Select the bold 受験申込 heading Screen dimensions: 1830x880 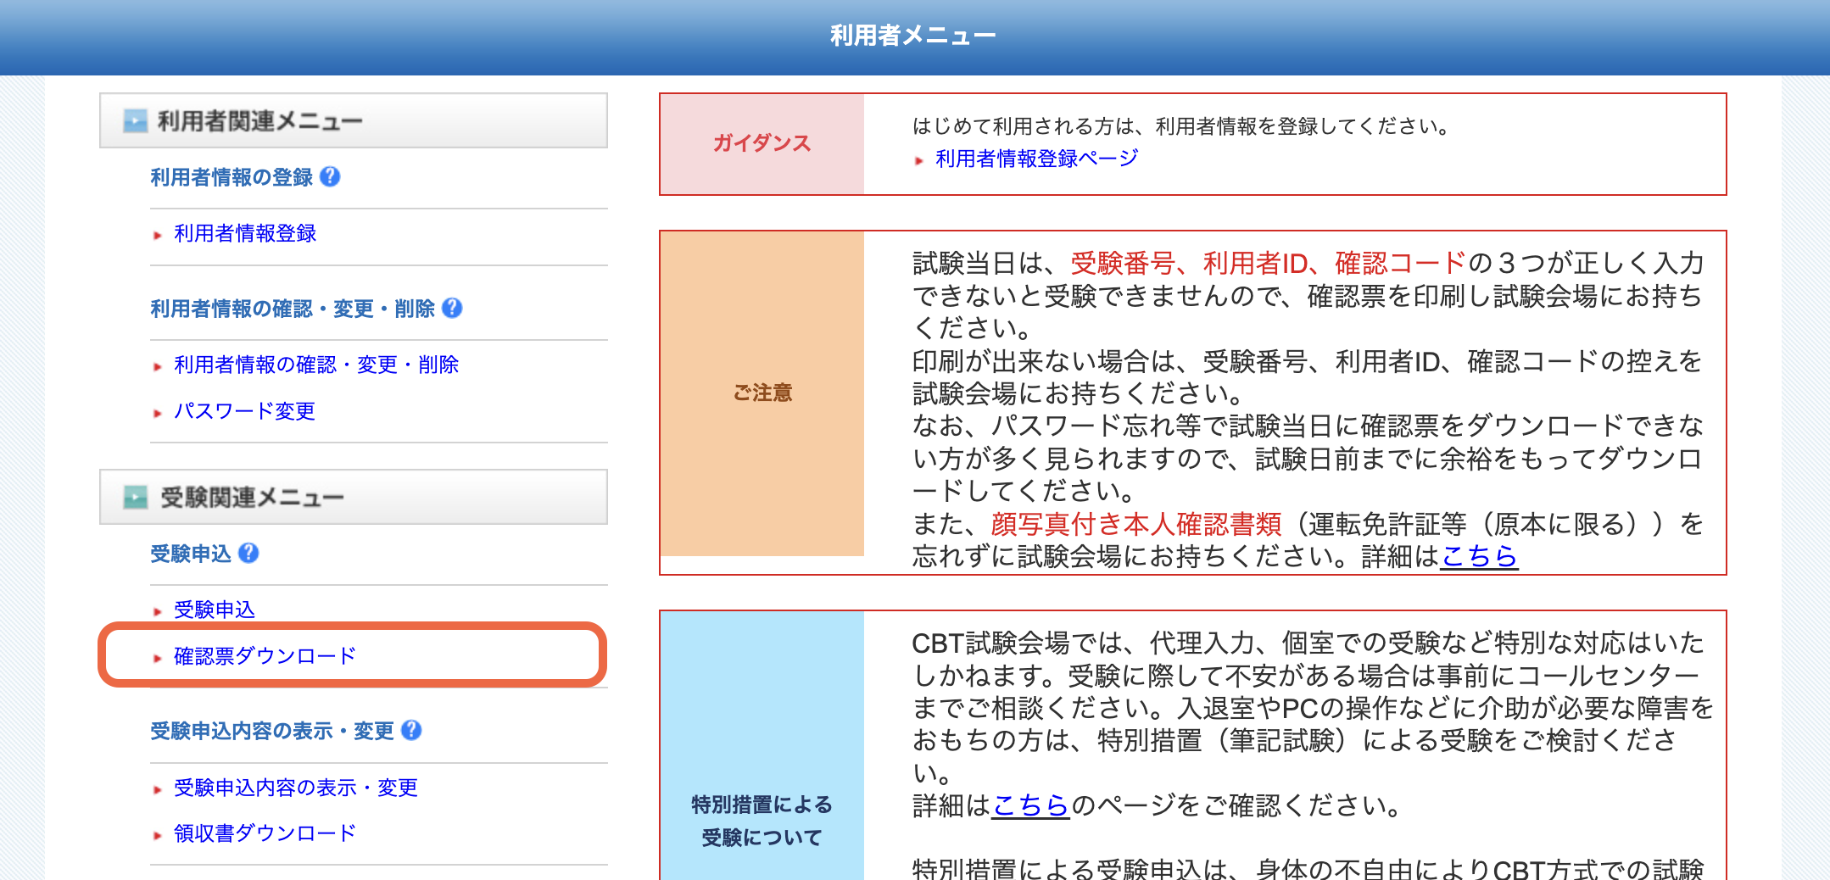click(191, 553)
